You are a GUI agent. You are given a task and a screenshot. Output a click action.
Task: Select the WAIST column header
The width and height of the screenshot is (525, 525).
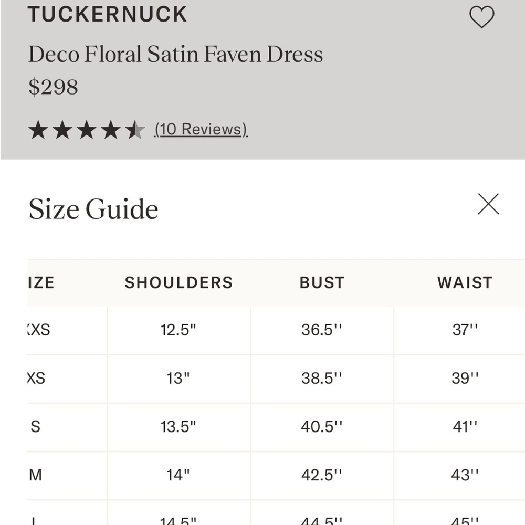click(465, 282)
